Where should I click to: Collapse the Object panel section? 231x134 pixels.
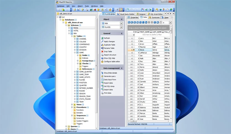tap(122, 19)
